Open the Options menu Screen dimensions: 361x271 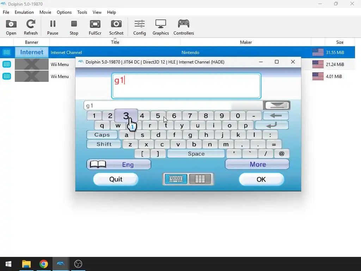point(64,12)
